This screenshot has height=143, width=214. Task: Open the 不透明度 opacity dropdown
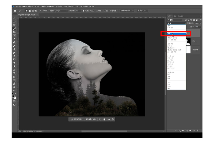(200, 23)
